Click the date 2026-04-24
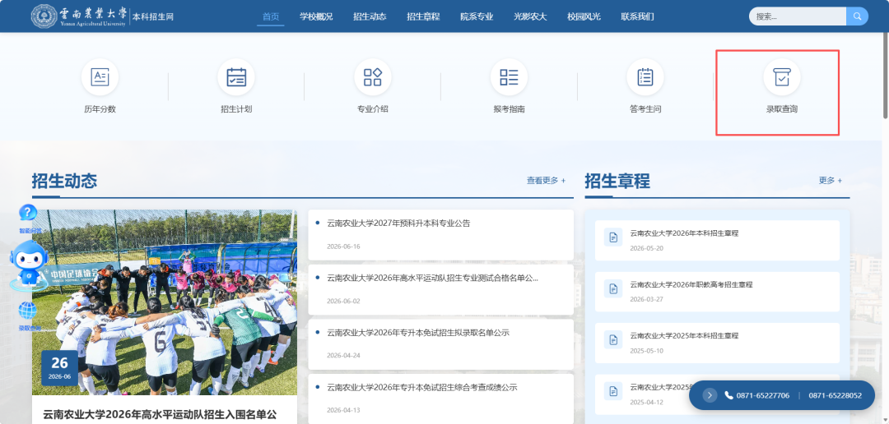The height and width of the screenshot is (424, 889). pos(343,356)
